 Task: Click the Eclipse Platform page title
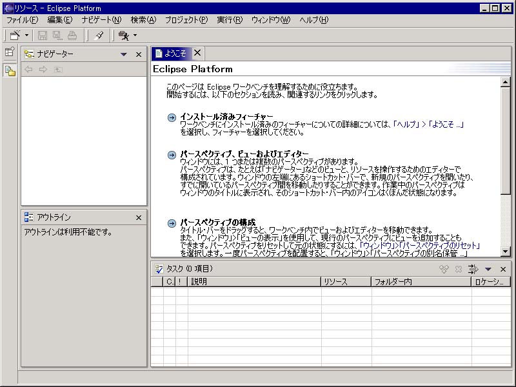coord(193,69)
